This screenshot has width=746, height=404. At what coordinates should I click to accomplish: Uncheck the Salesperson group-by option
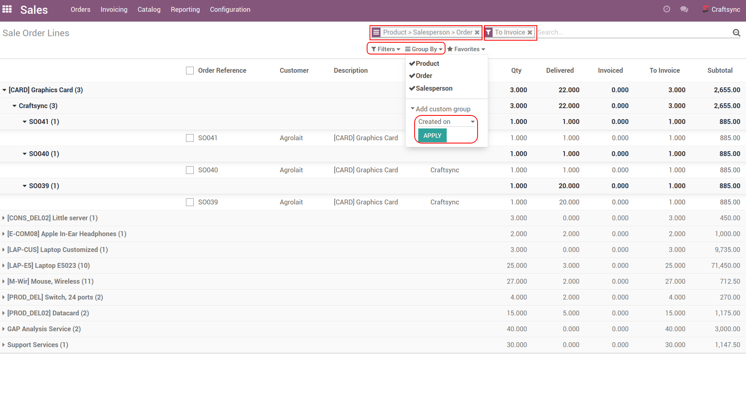(434, 89)
